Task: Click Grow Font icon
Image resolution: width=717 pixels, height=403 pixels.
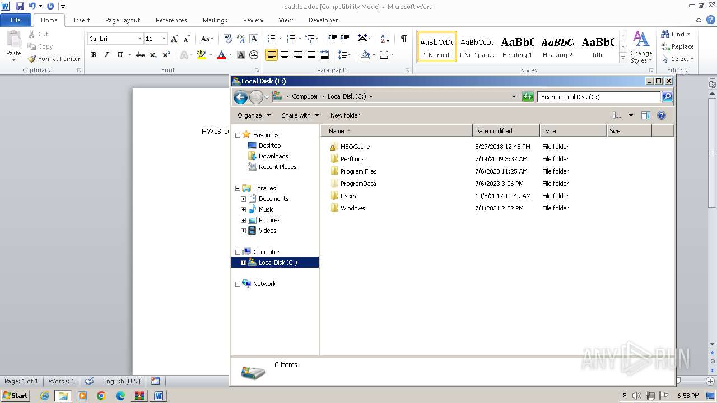Action: [x=175, y=39]
